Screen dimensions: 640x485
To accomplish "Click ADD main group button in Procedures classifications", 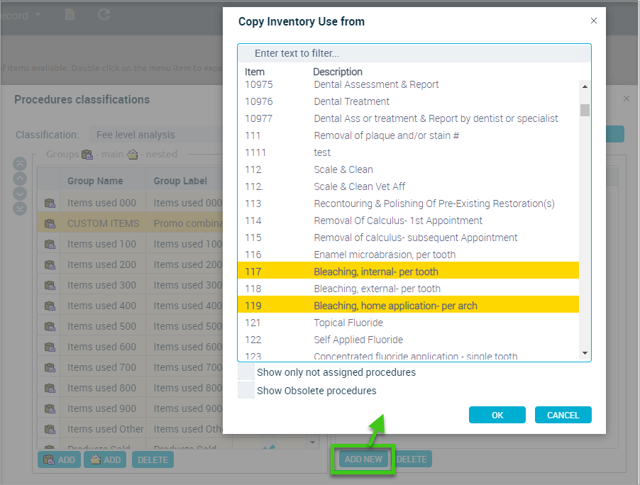I will point(59,459).
